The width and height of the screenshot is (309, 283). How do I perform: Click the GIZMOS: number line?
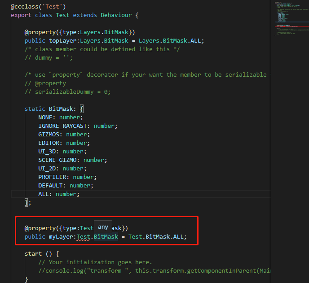[64, 135]
